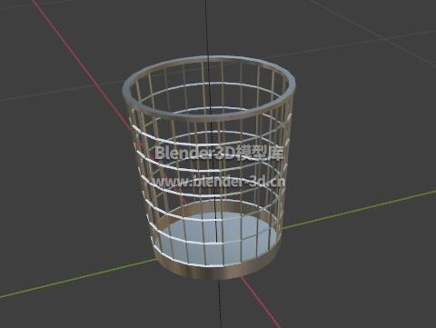Click the ".cn" ending of the URL

(276, 182)
